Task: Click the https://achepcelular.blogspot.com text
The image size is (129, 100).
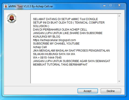Action: click(x=54, y=40)
